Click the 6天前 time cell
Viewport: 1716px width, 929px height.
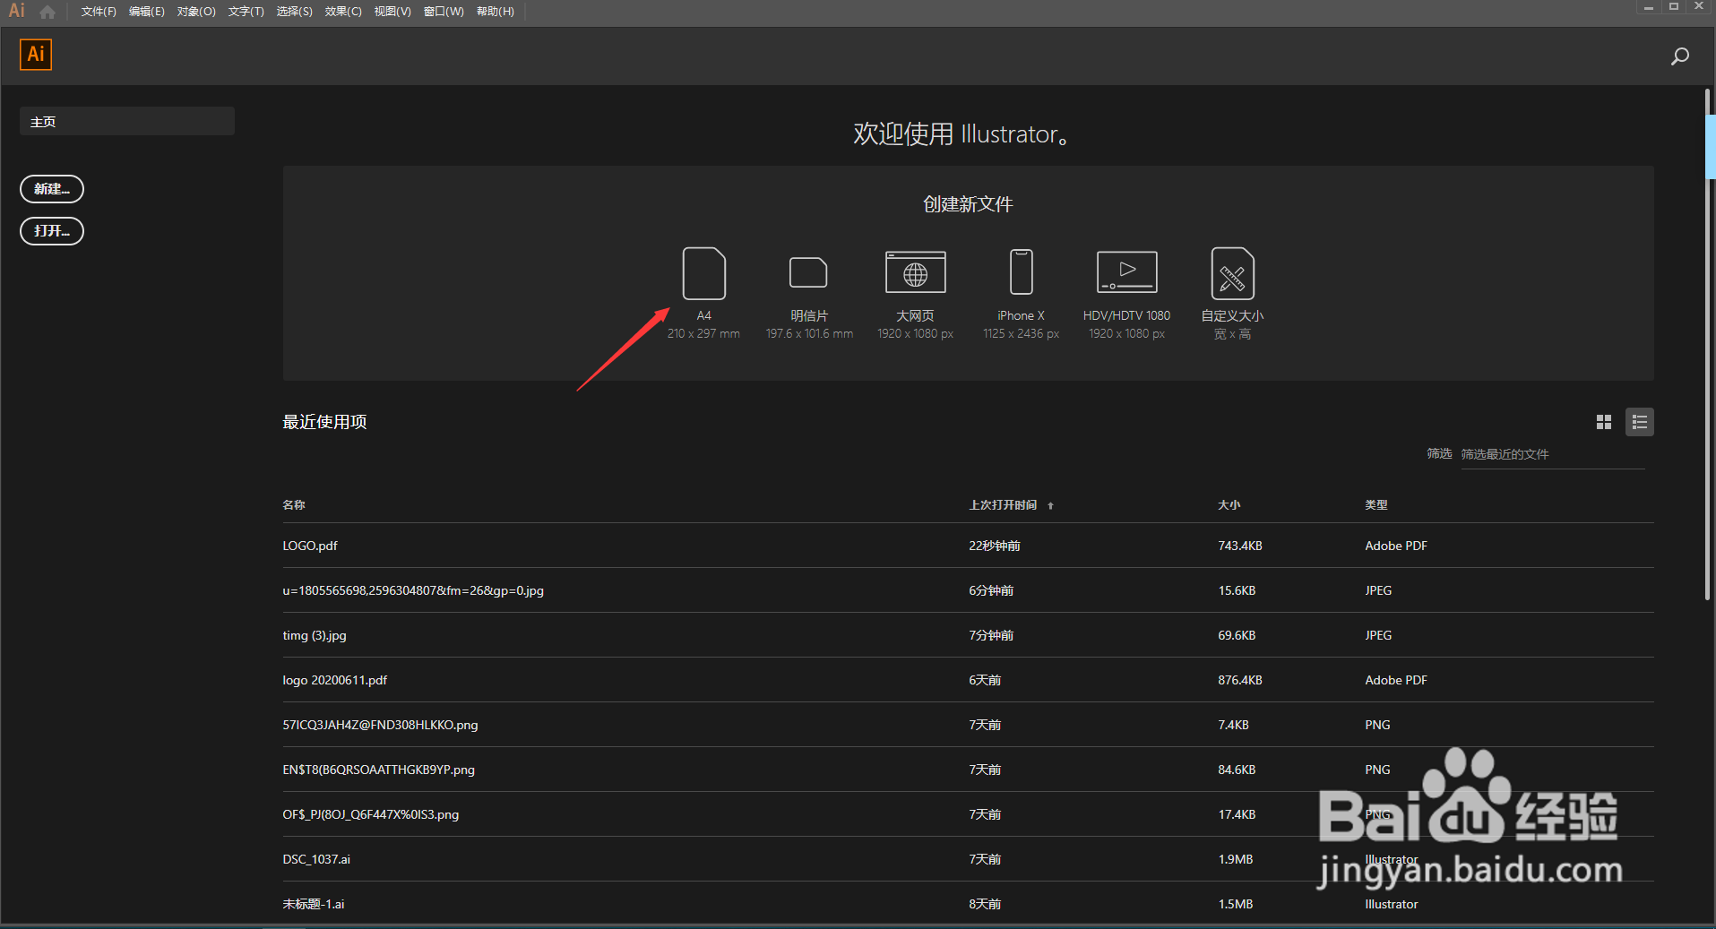985,680
